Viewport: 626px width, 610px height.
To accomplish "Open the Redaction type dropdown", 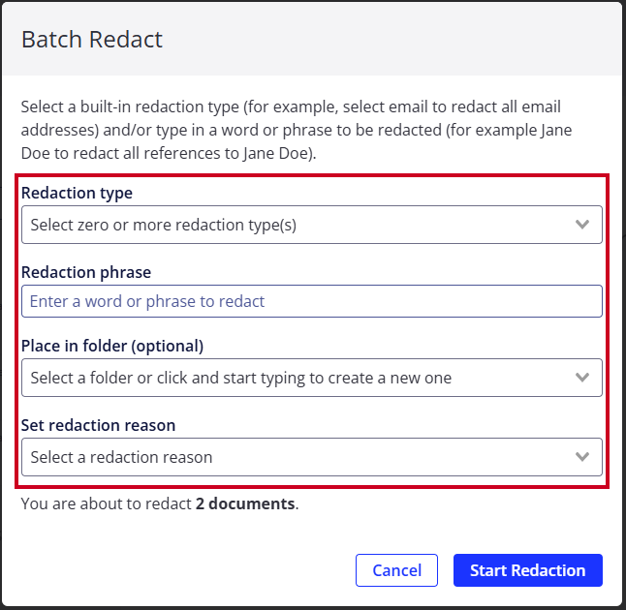I will click(x=312, y=225).
